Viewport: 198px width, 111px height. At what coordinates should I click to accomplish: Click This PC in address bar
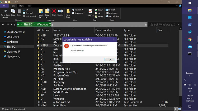[28, 24]
